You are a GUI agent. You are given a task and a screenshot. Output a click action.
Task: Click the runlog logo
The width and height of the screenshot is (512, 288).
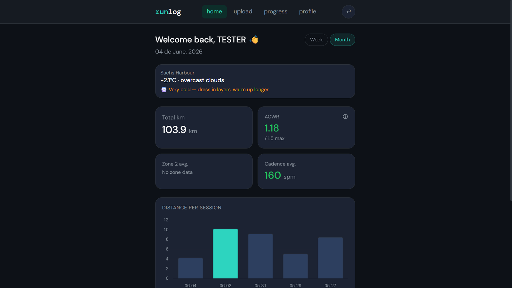point(168,12)
